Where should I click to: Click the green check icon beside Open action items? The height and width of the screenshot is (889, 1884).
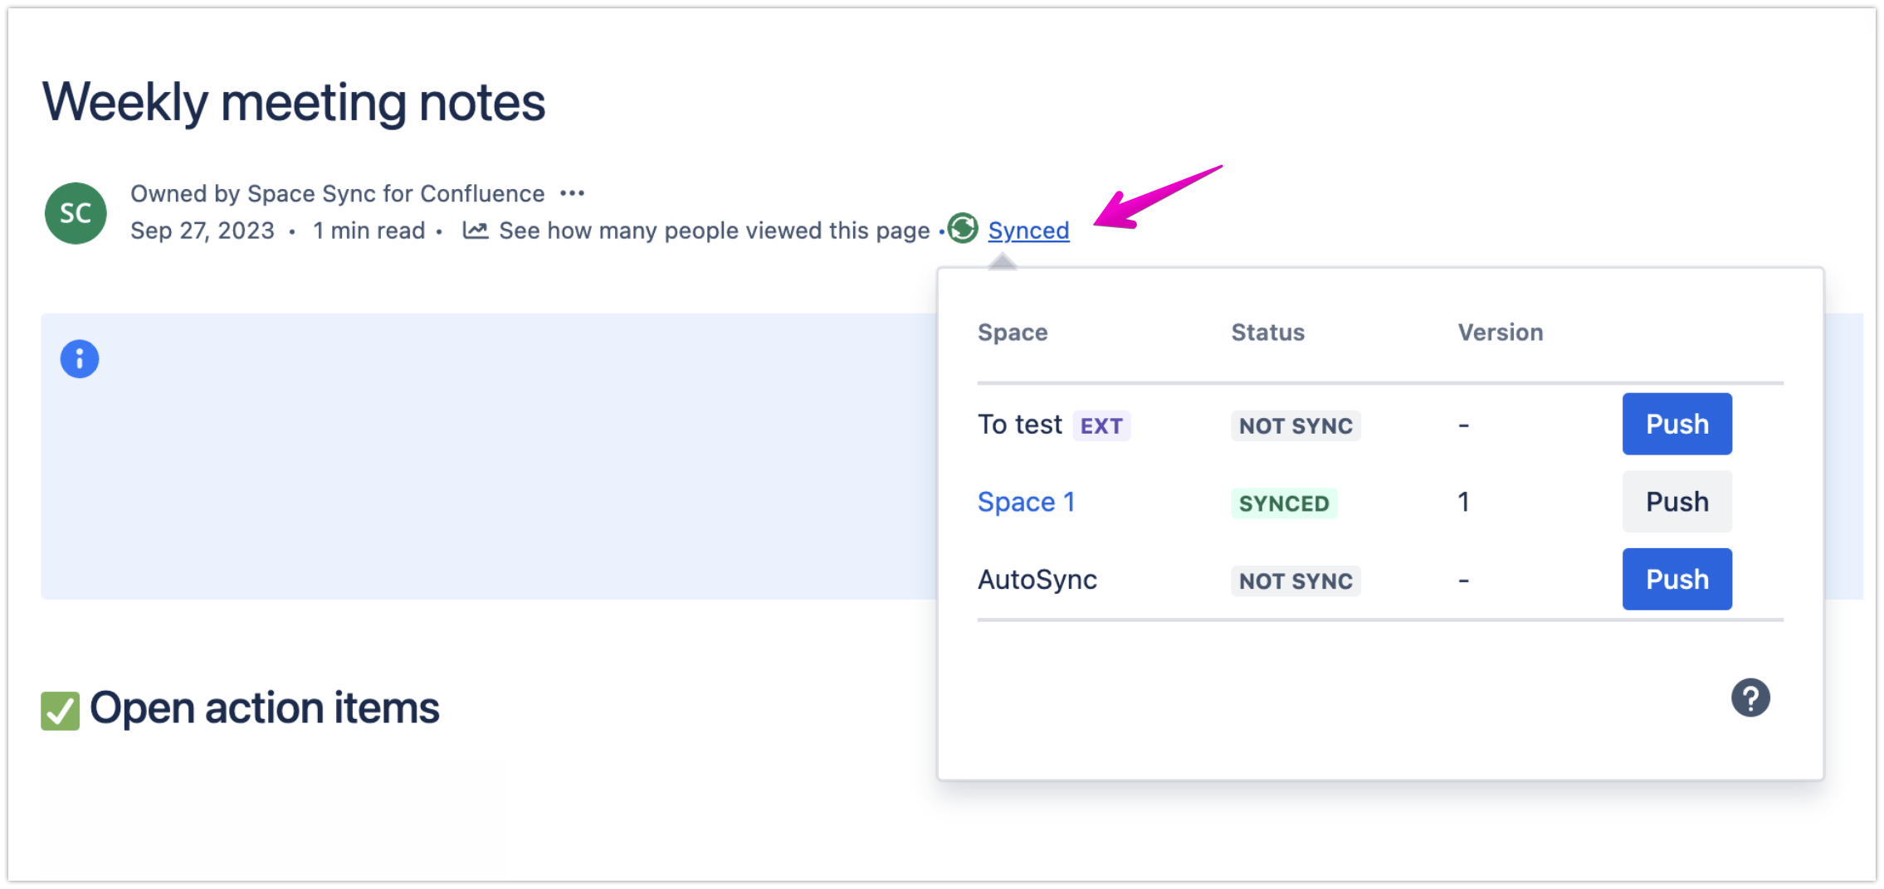(59, 709)
